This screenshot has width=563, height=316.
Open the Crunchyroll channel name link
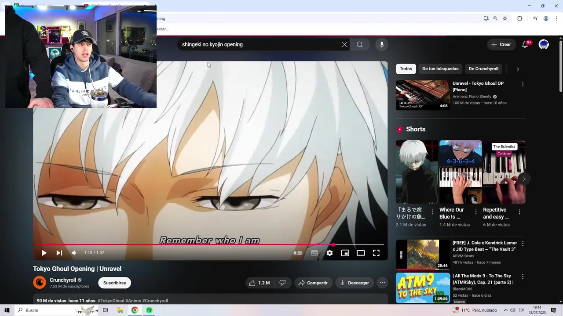(63, 280)
